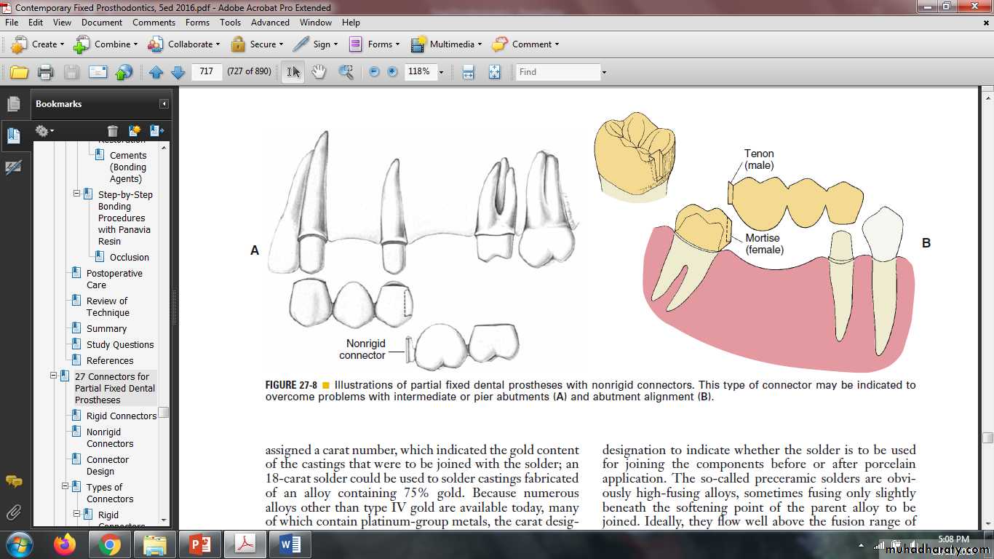Click the Find search field
This screenshot has width=994, height=559.
[557, 72]
